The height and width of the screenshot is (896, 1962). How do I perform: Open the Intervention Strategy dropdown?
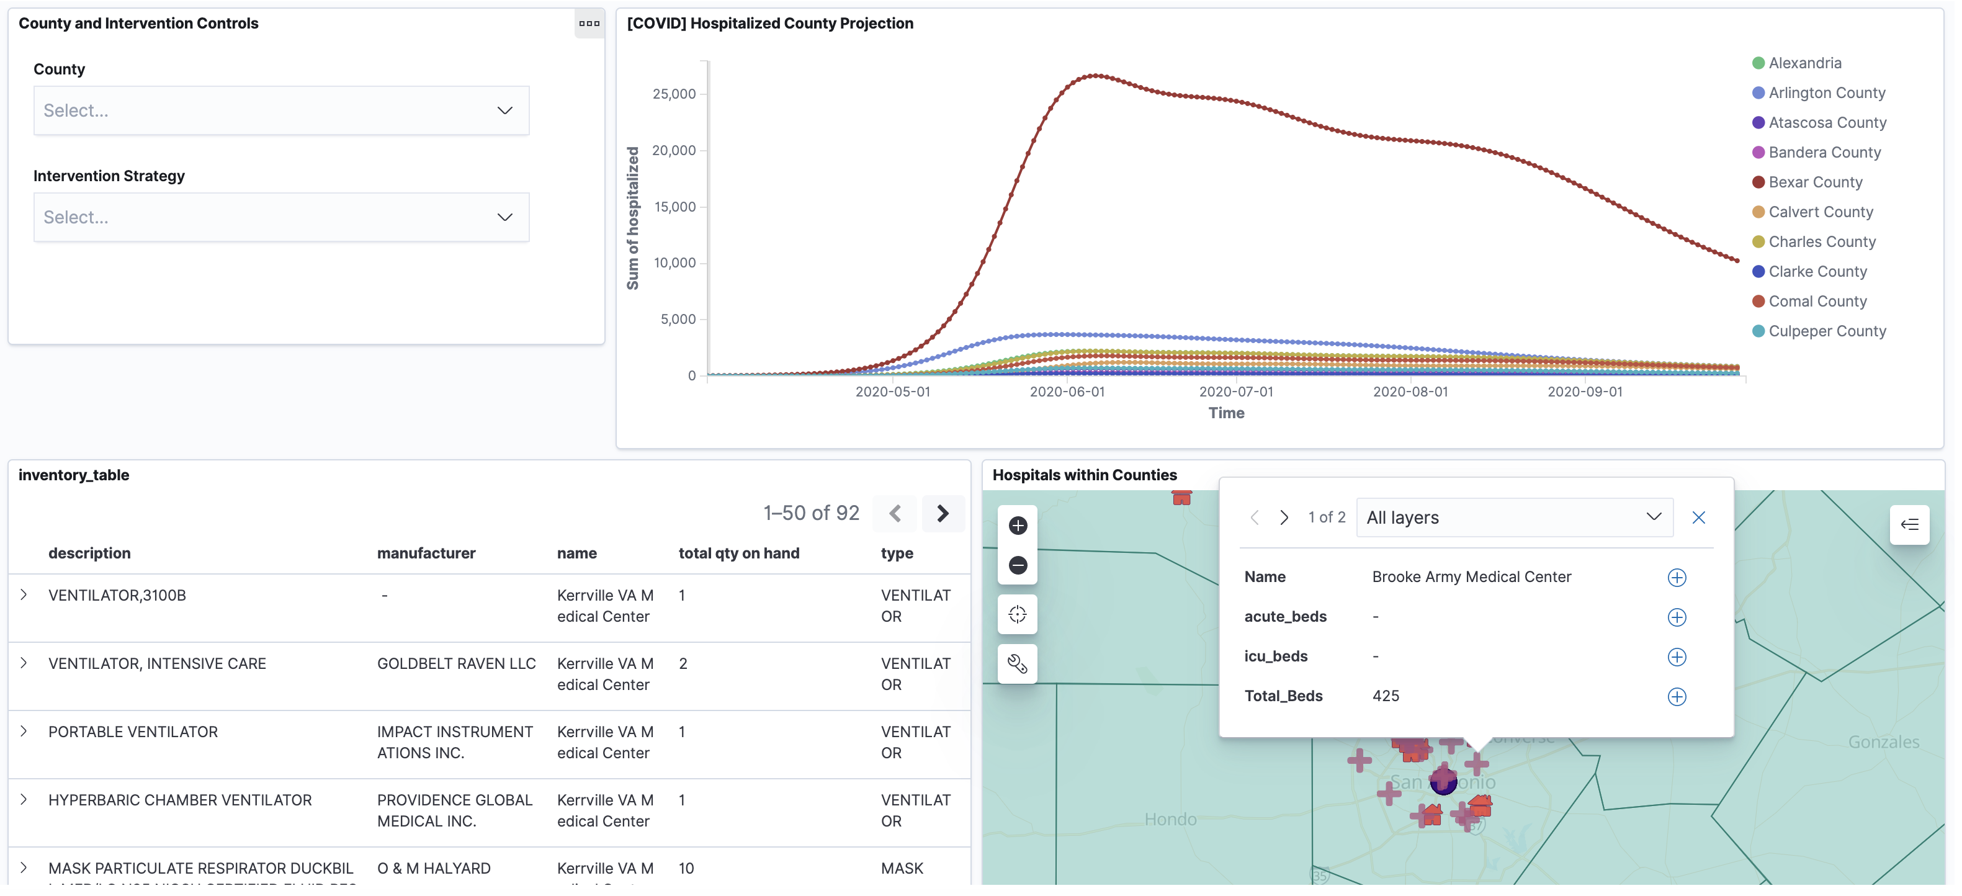click(281, 217)
